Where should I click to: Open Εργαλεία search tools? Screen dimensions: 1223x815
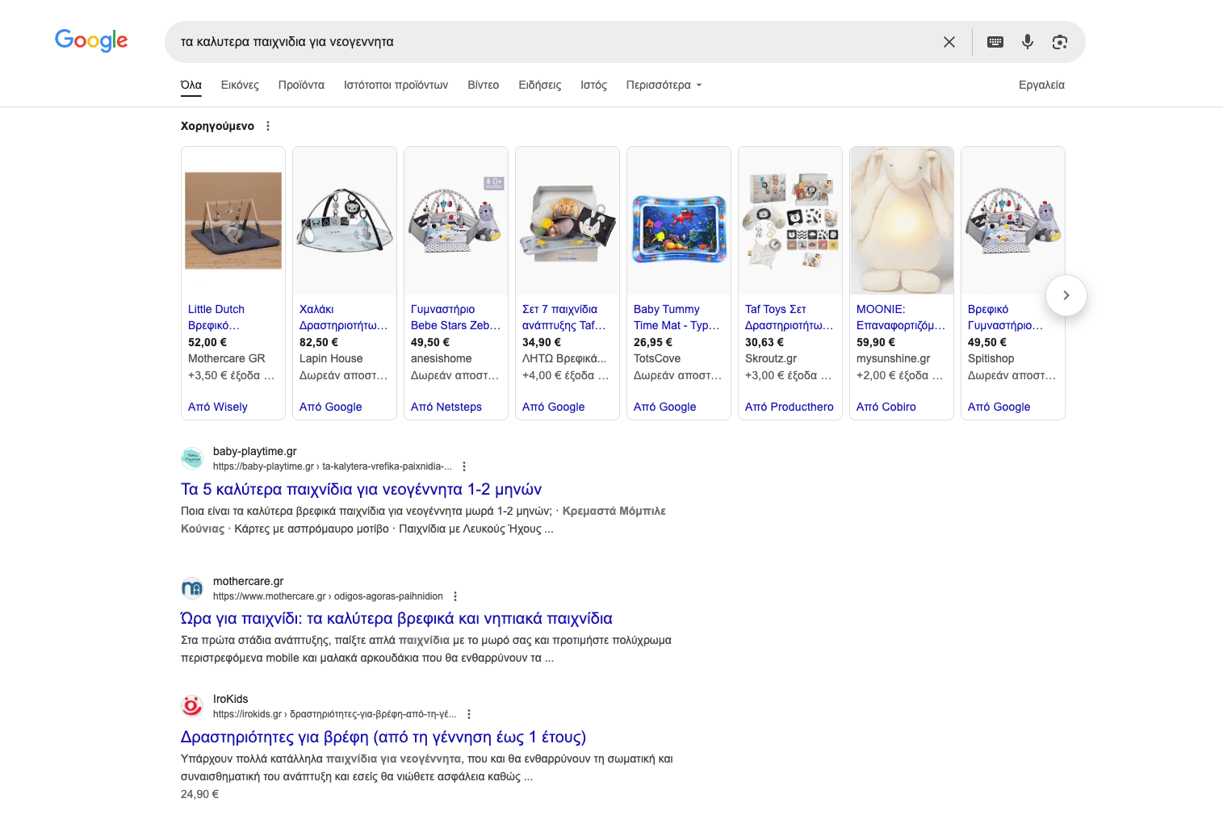pyautogui.click(x=1041, y=85)
